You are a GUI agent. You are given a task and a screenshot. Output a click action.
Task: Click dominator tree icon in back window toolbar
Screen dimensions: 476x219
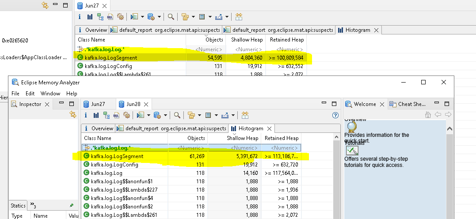pos(100,17)
